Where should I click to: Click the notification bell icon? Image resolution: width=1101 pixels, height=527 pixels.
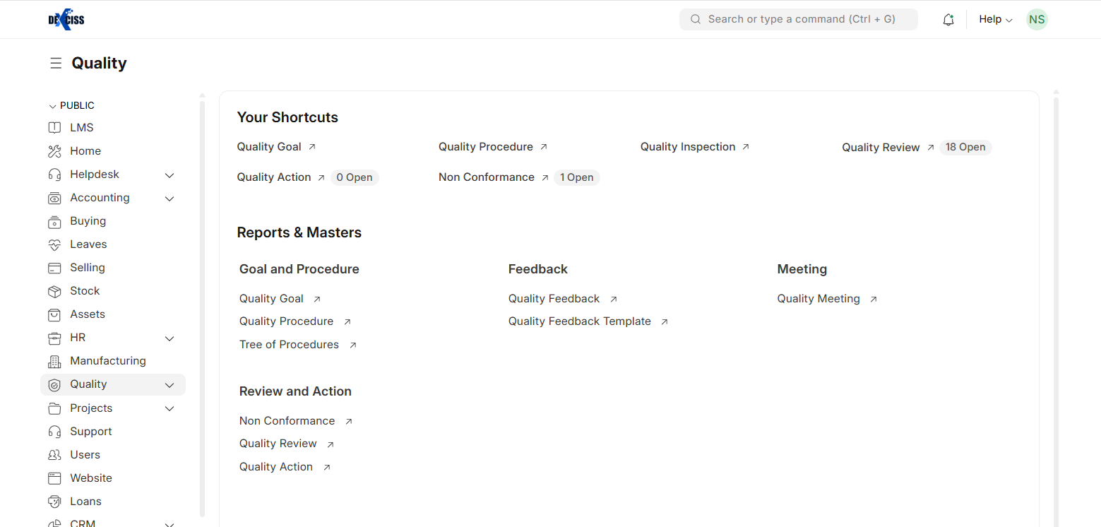[948, 20]
